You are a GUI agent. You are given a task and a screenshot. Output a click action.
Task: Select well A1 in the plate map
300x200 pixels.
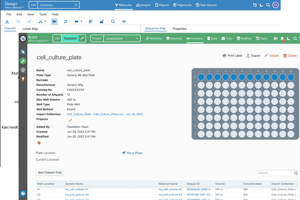[x=201, y=77]
